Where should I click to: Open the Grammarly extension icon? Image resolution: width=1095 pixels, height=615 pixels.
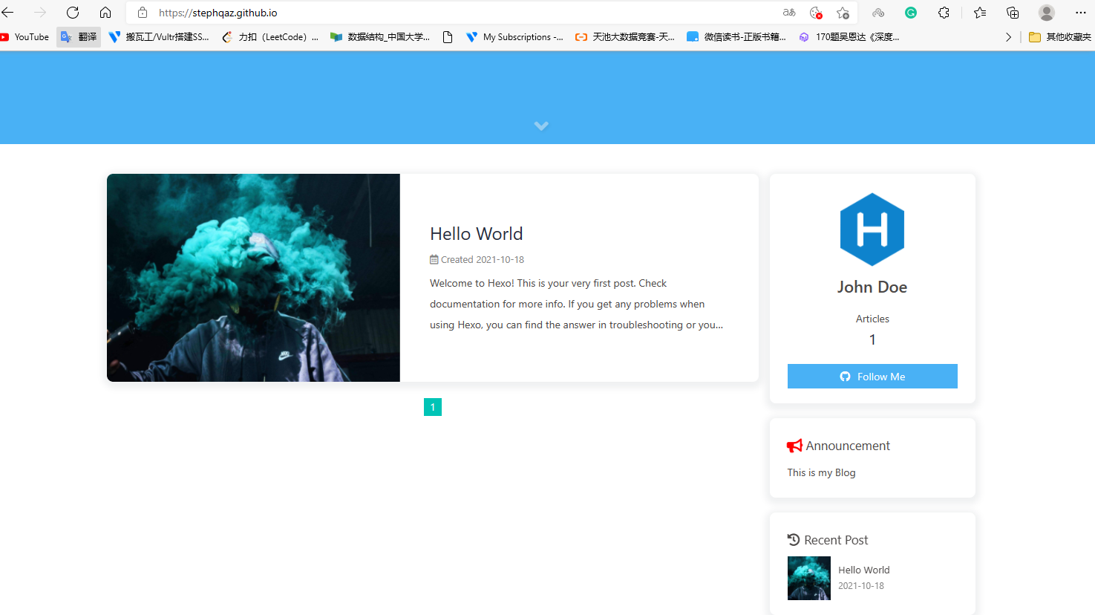(x=911, y=13)
